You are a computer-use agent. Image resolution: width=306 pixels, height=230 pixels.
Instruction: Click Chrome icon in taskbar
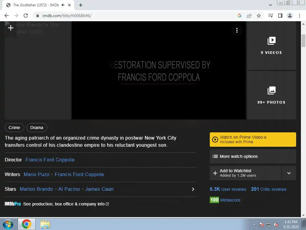[x=27, y=224]
